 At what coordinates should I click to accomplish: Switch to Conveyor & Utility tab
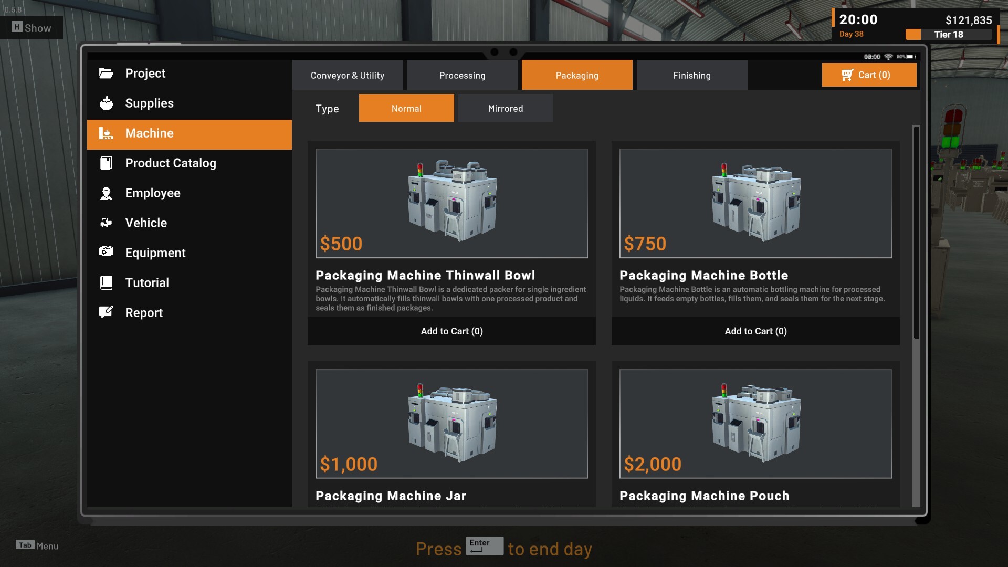click(347, 76)
